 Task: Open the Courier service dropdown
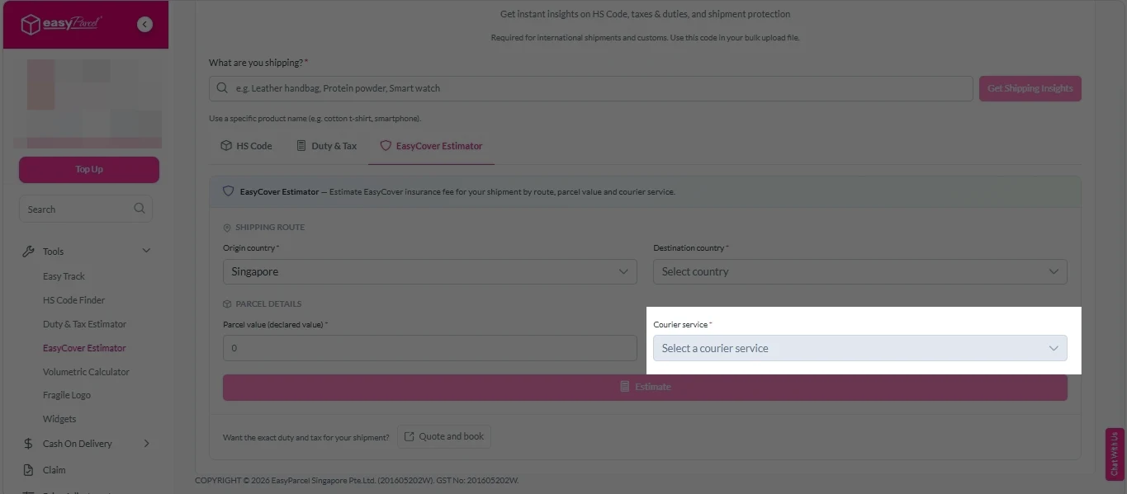coord(859,348)
